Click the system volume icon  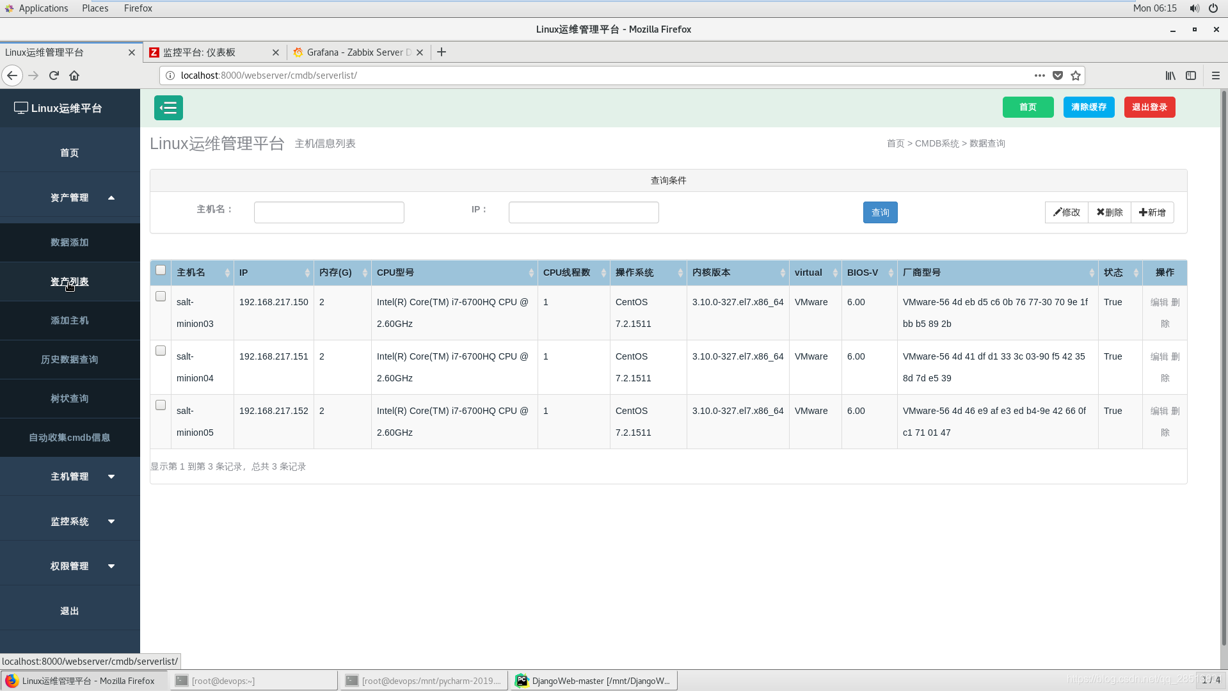coord(1194,8)
